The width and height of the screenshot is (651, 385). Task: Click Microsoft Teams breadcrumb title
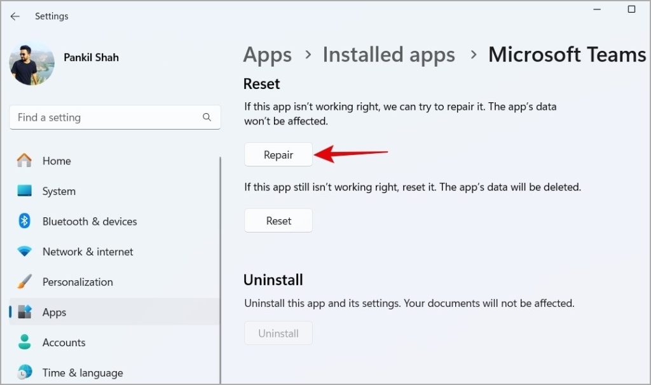[567, 55]
